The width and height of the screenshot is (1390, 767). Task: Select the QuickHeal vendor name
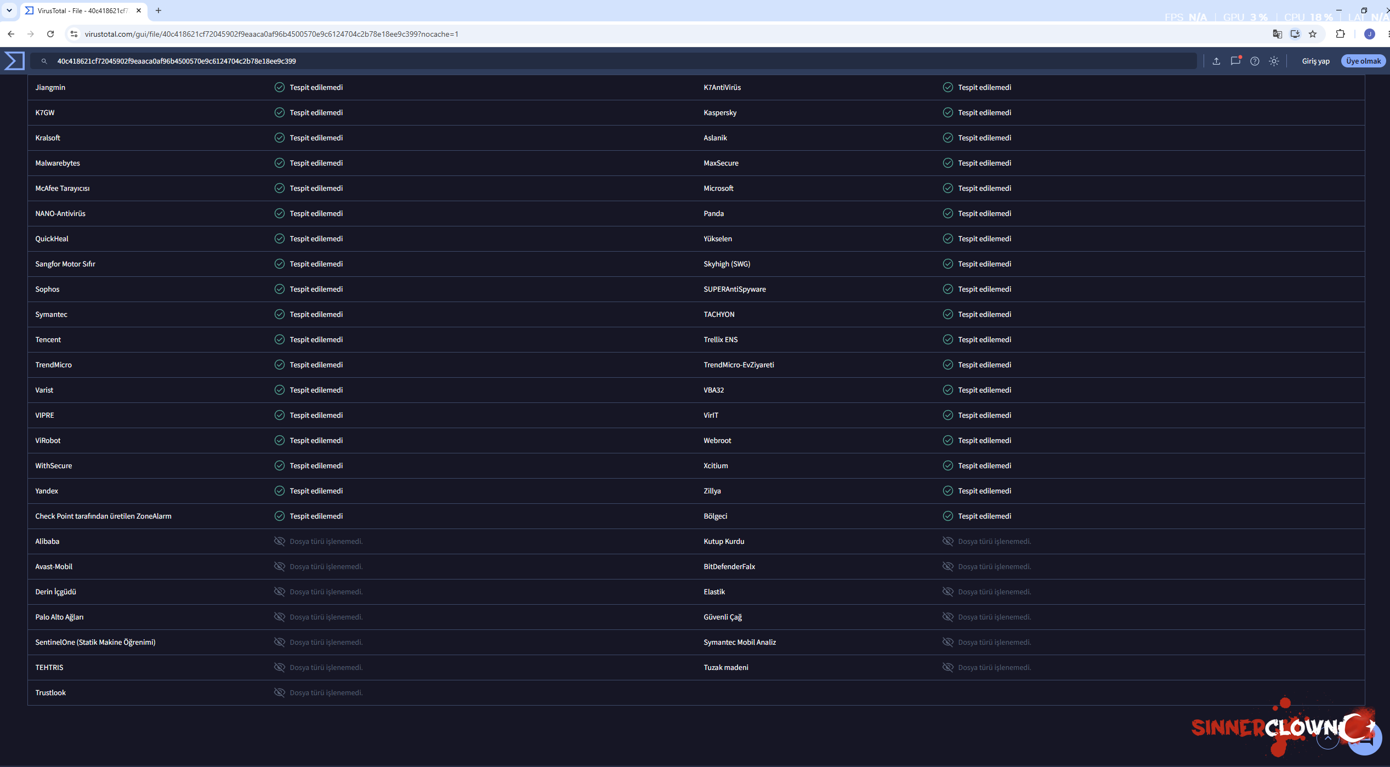click(x=52, y=238)
